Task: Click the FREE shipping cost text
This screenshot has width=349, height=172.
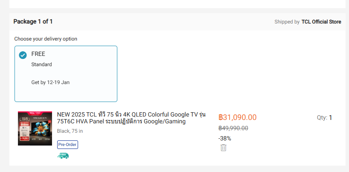Action: click(38, 54)
